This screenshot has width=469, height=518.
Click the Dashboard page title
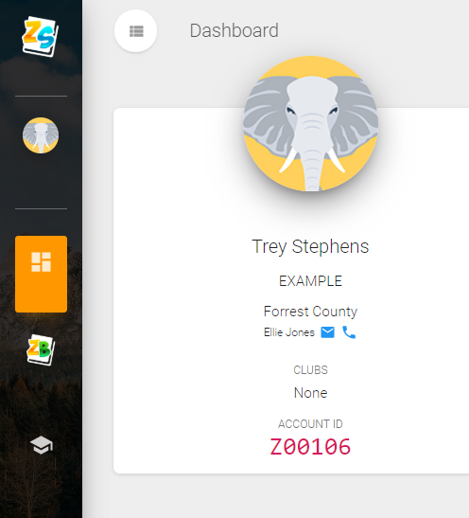pyautogui.click(x=234, y=30)
